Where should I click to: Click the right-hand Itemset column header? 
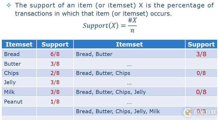point(129,44)
